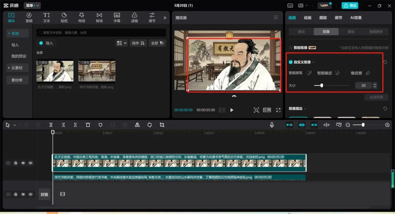
Task: Click the 封面 cover button
Action: 44,194
